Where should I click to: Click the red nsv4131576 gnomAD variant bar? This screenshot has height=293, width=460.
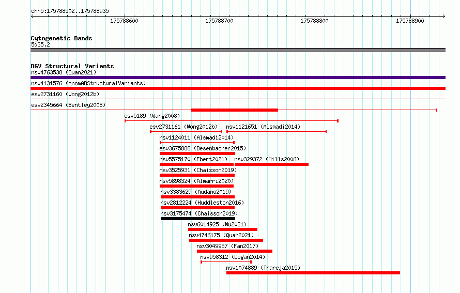[x=238, y=88]
